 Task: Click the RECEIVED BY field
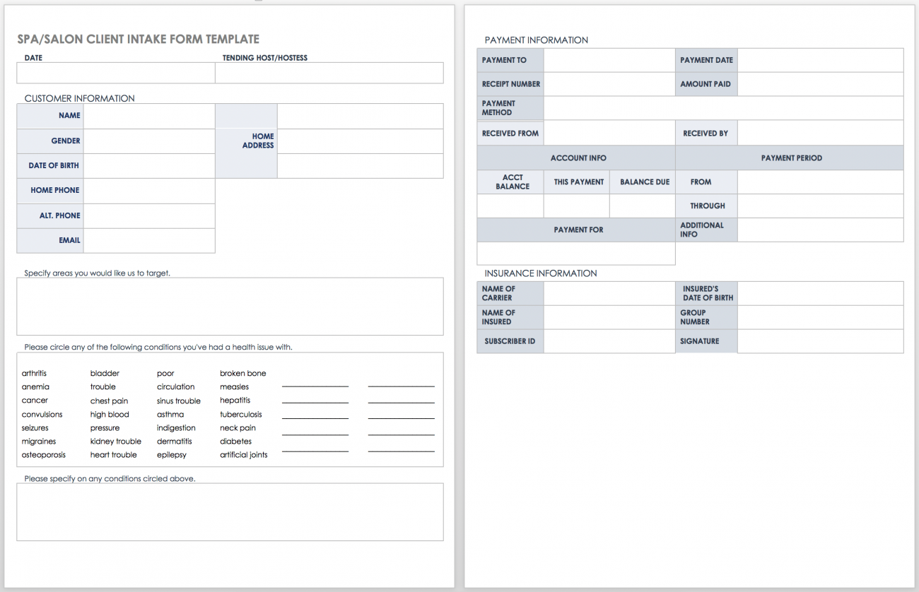820,133
